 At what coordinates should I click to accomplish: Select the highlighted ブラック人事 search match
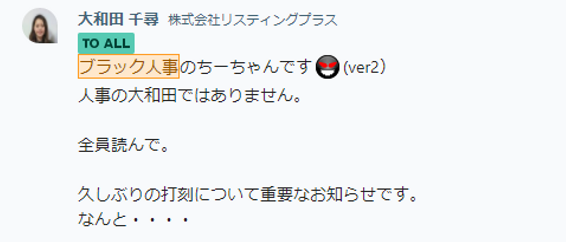[129, 67]
